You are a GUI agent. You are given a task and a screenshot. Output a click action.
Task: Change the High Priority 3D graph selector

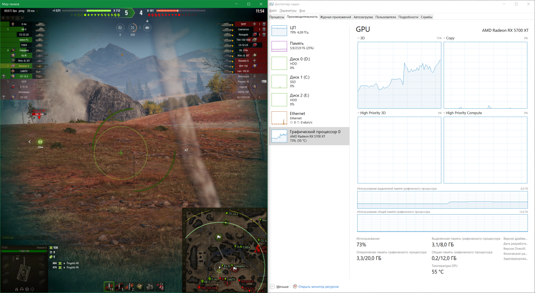[358, 113]
